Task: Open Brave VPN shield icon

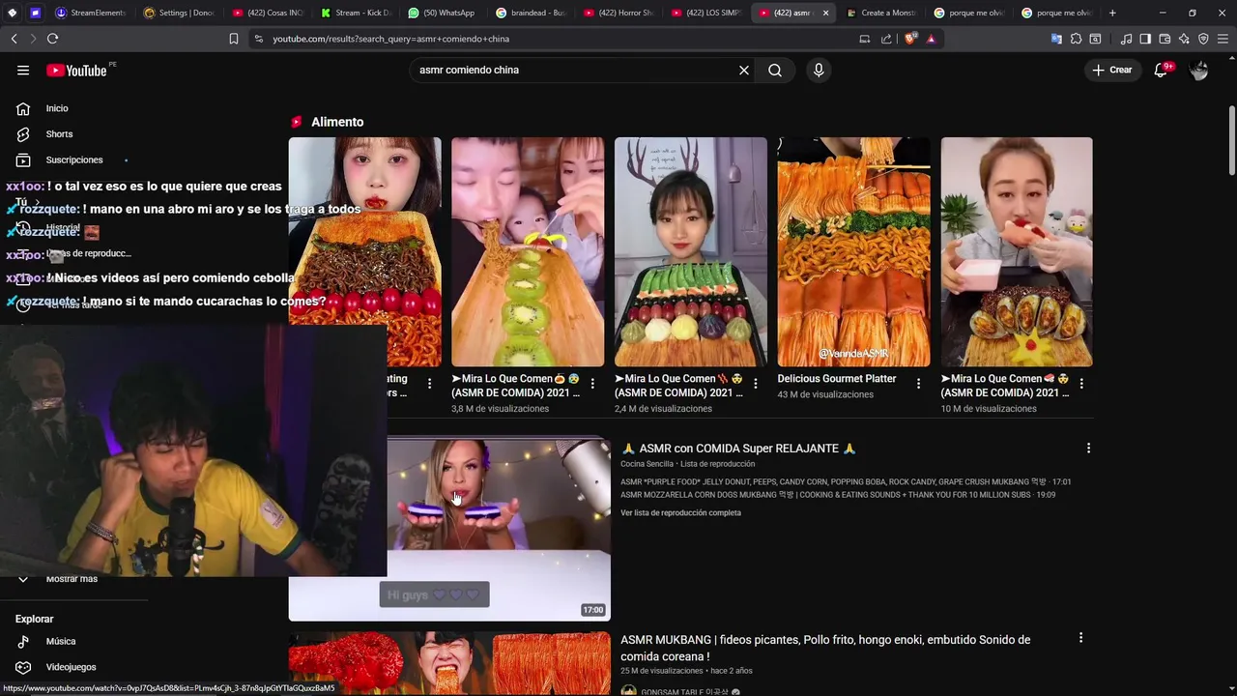Action: click(1203, 39)
